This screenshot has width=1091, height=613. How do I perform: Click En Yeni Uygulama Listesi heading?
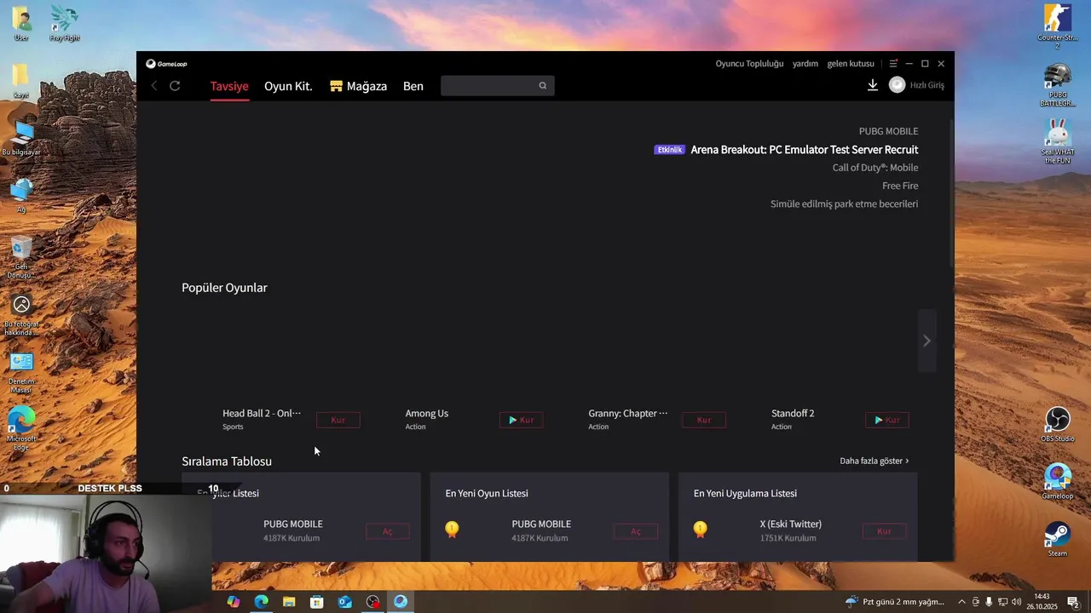pyautogui.click(x=745, y=493)
